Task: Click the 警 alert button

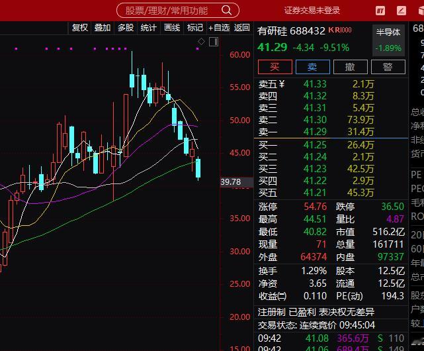Action: pyautogui.click(x=388, y=67)
